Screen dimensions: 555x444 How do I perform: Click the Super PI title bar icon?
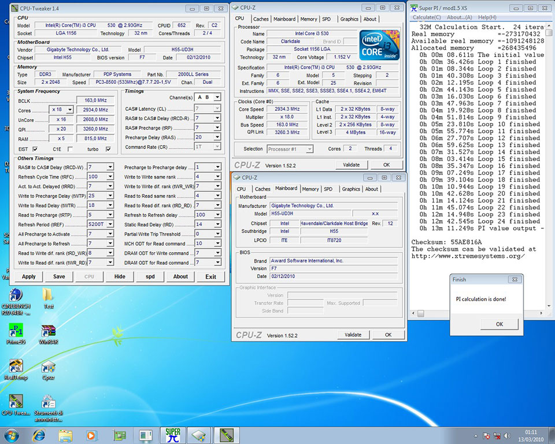point(414,8)
